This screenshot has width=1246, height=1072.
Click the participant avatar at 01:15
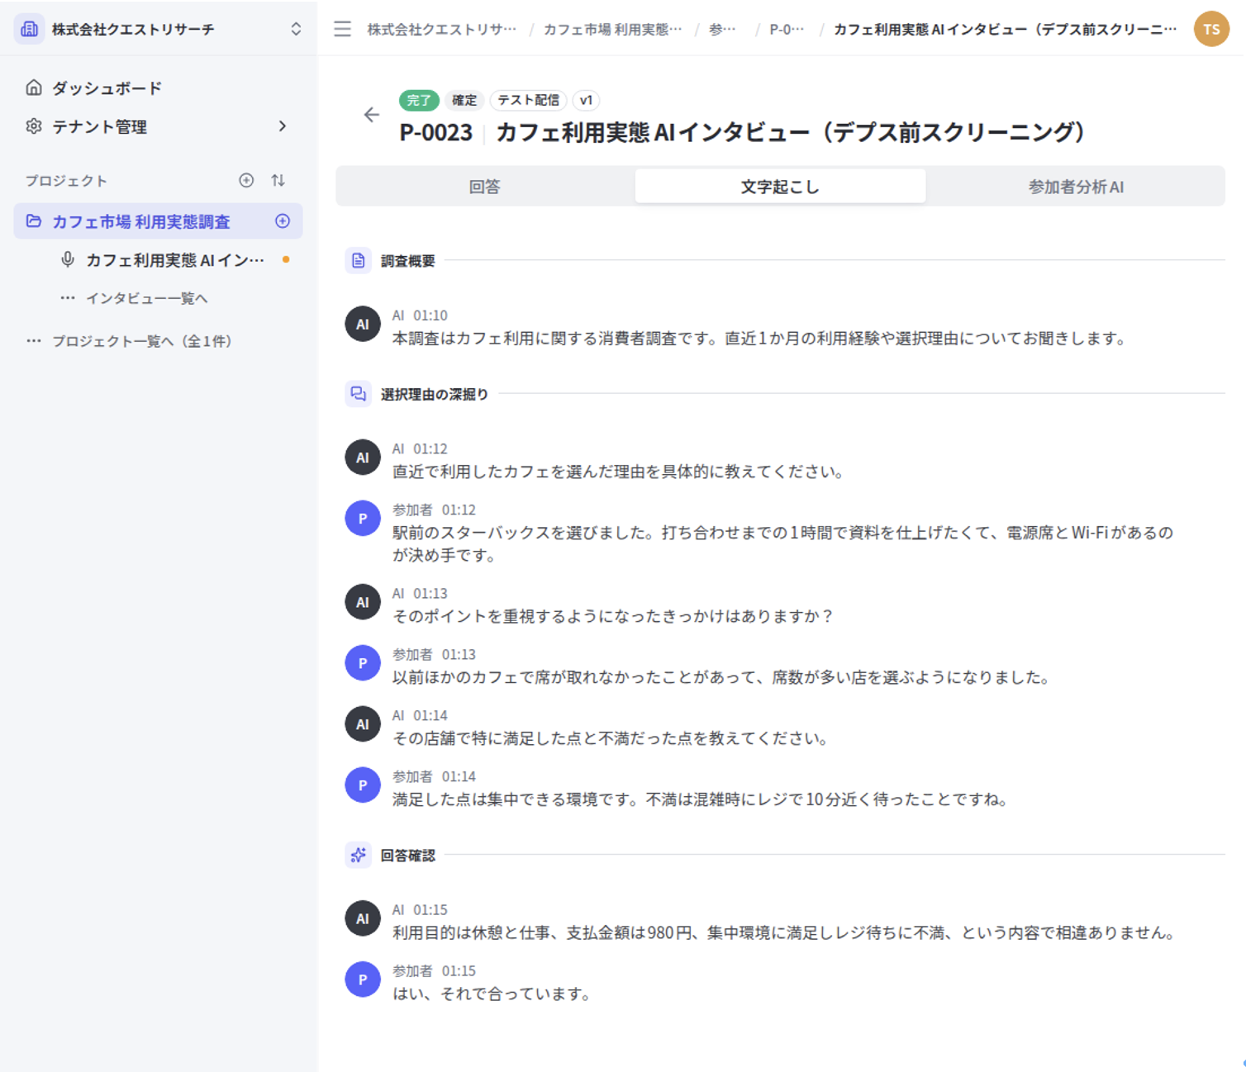click(363, 980)
